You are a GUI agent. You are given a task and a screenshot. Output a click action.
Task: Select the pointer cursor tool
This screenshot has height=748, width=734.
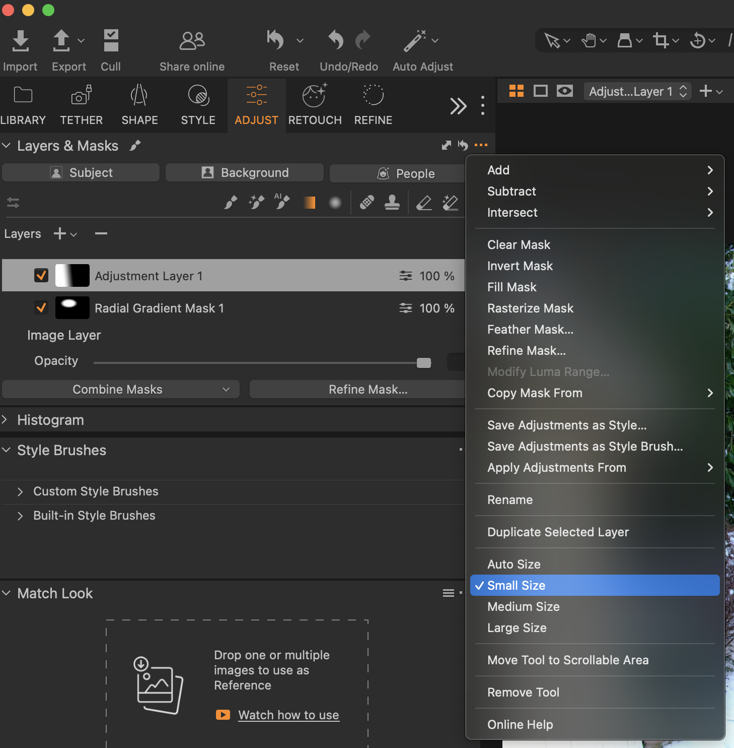[x=552, y=40]
